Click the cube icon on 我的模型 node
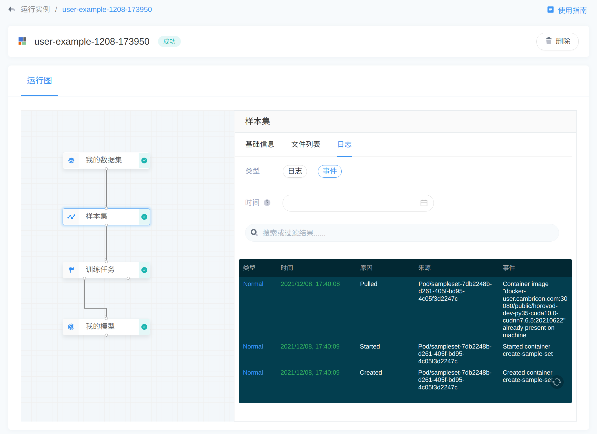This screenshot has height=434, width=597. pos(71,327)
